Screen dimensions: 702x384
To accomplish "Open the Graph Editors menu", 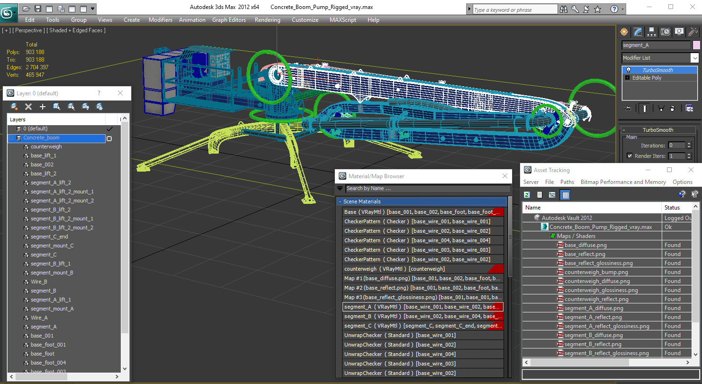I will tap(229, 20).
